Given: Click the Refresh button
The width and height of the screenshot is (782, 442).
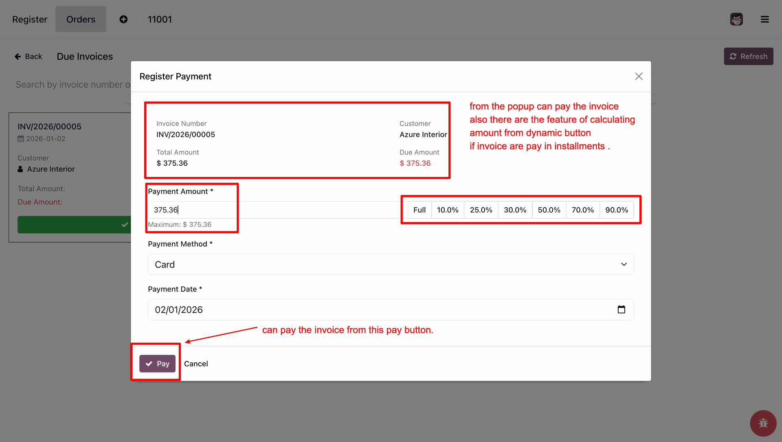Looking at the screenshot, I should pos(748,57).
